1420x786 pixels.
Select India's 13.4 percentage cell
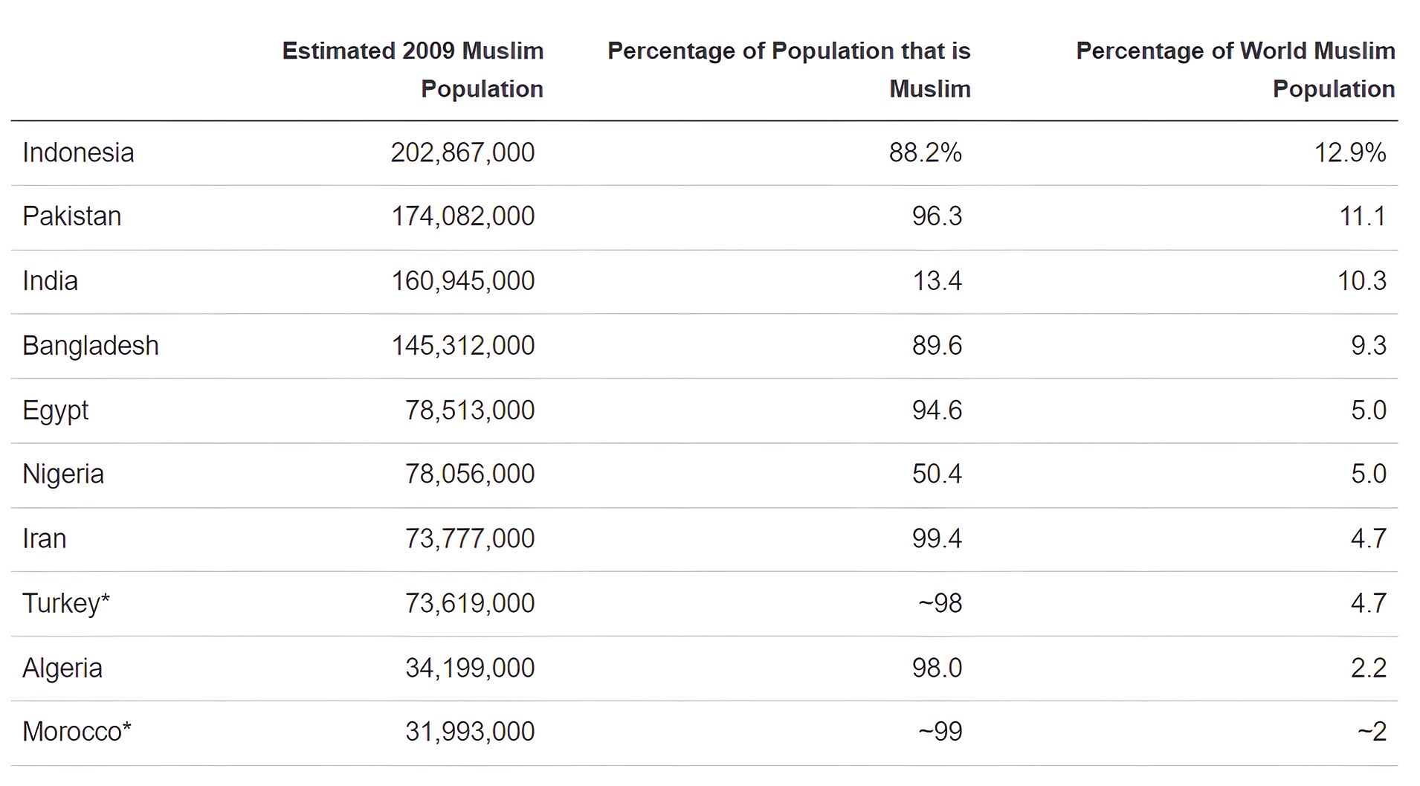pos(937,281)
